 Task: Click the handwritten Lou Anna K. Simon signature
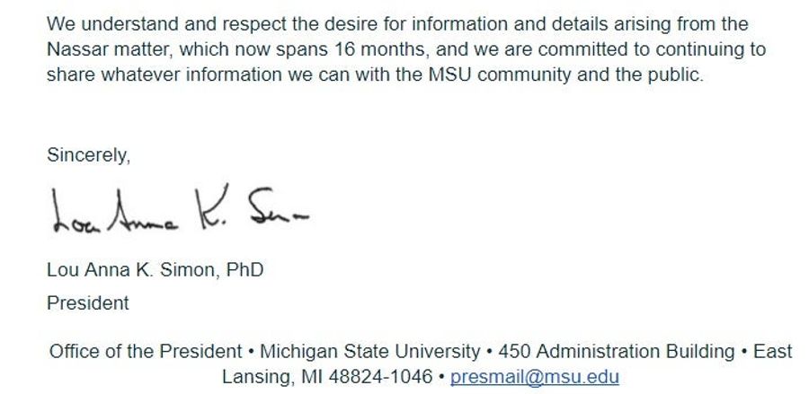tap(181, 208)
